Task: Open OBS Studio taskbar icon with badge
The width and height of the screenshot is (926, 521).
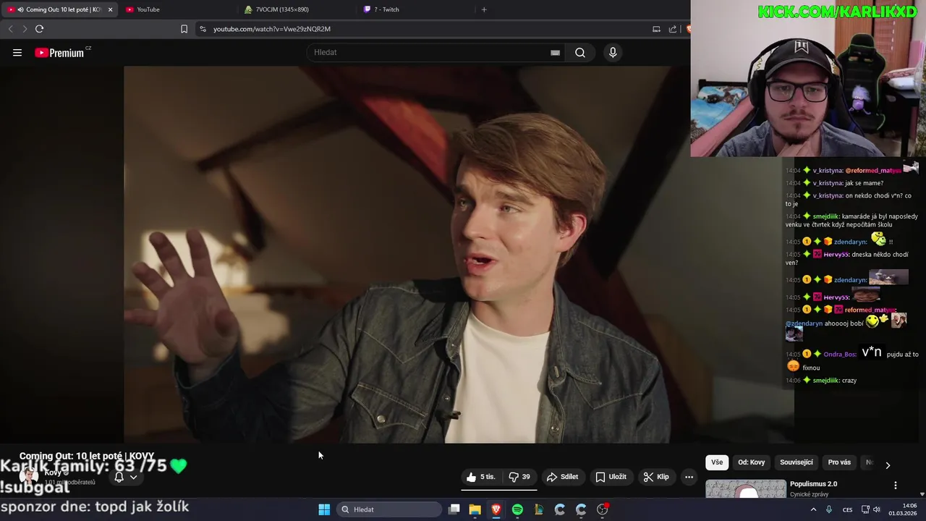Action: [603, 509]
